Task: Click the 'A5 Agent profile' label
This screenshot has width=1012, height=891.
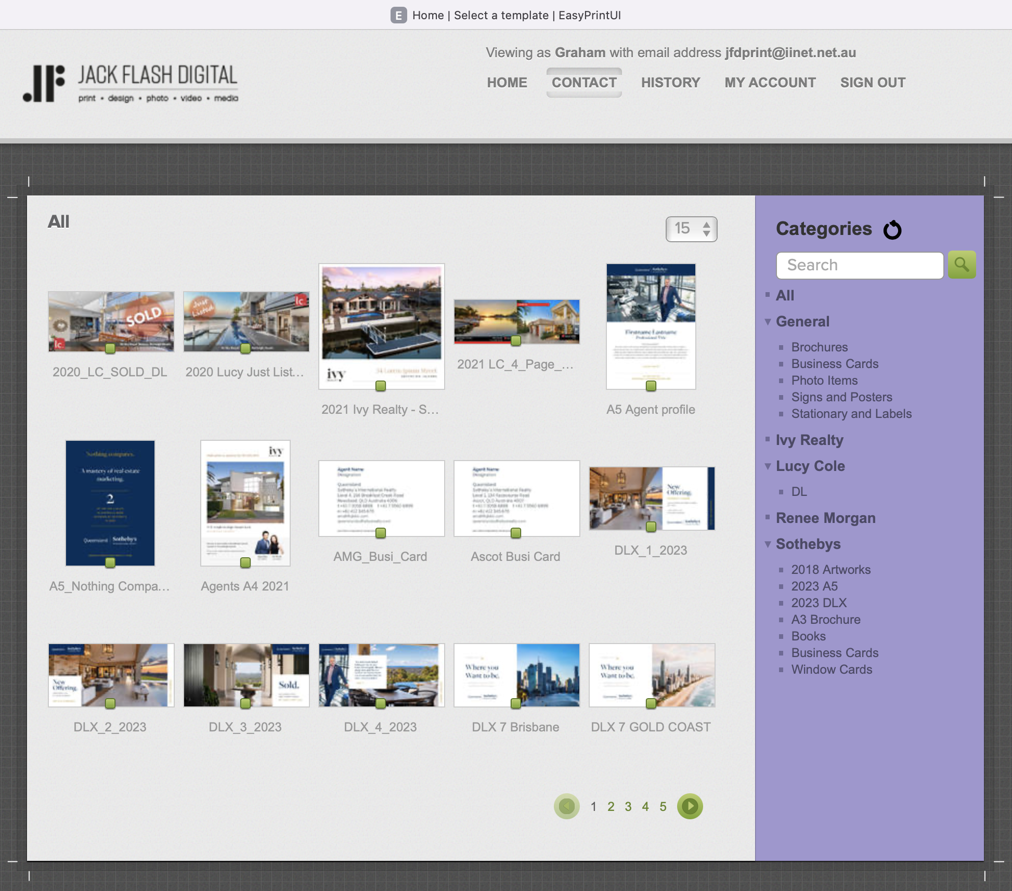Action: click(651, 410)
